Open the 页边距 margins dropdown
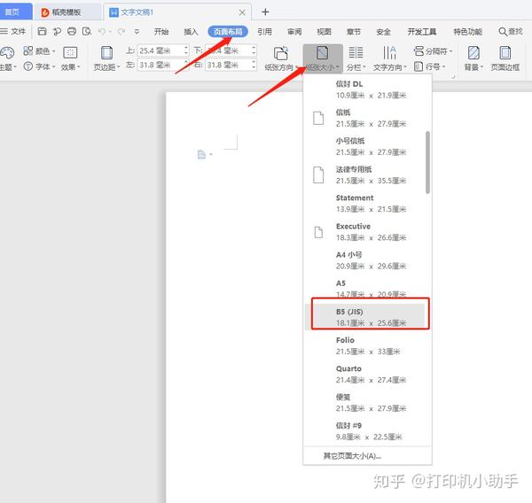This screenshot has width=532, height=503. [x=106, y=58]
